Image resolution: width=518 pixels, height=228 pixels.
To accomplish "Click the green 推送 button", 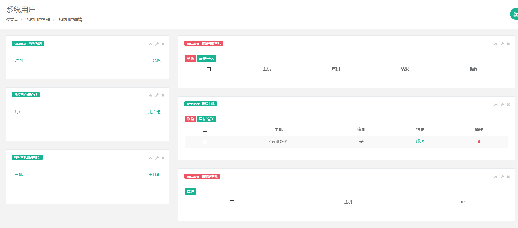I will [x=190, y=191].
